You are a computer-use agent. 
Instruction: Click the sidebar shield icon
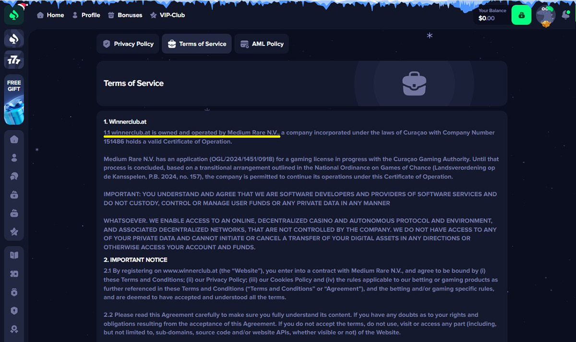pyautogui.click(x=14, y=311)
